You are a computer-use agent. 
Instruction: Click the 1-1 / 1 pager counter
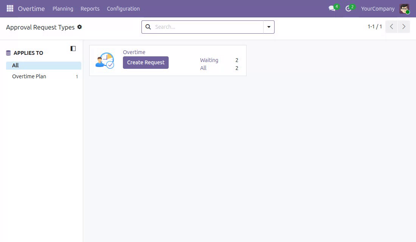pos(375,26)
